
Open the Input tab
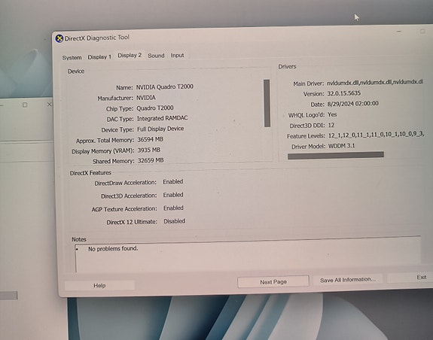(x=177, y=55)
